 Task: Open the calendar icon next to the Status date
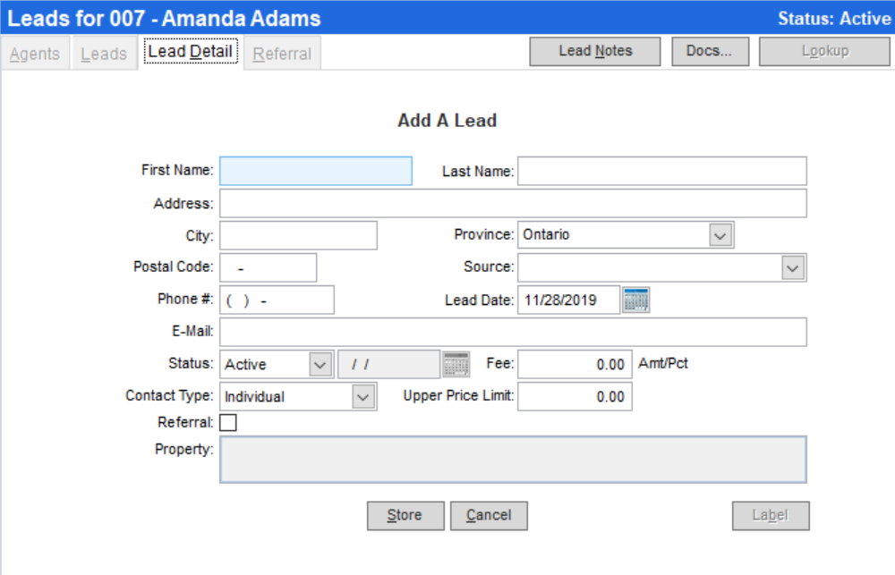point(457,364)
